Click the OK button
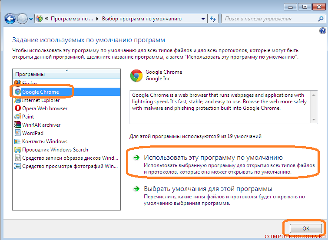The height and width of the screenshot is (240, 328). (x=305, y=228)
